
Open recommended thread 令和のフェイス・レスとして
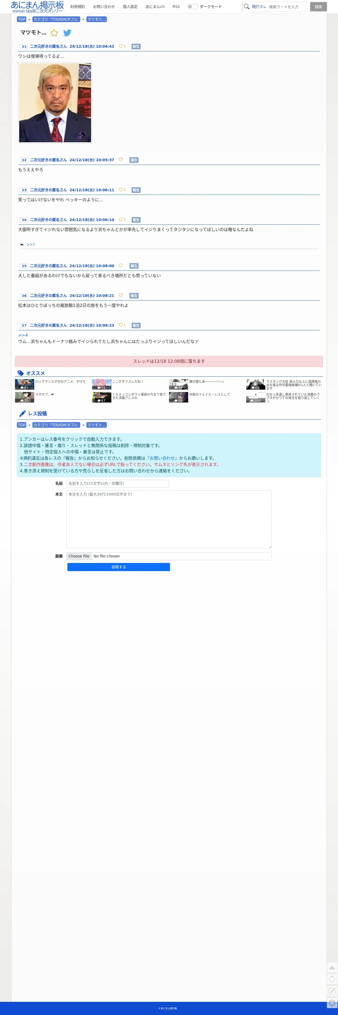click(210, 394)
